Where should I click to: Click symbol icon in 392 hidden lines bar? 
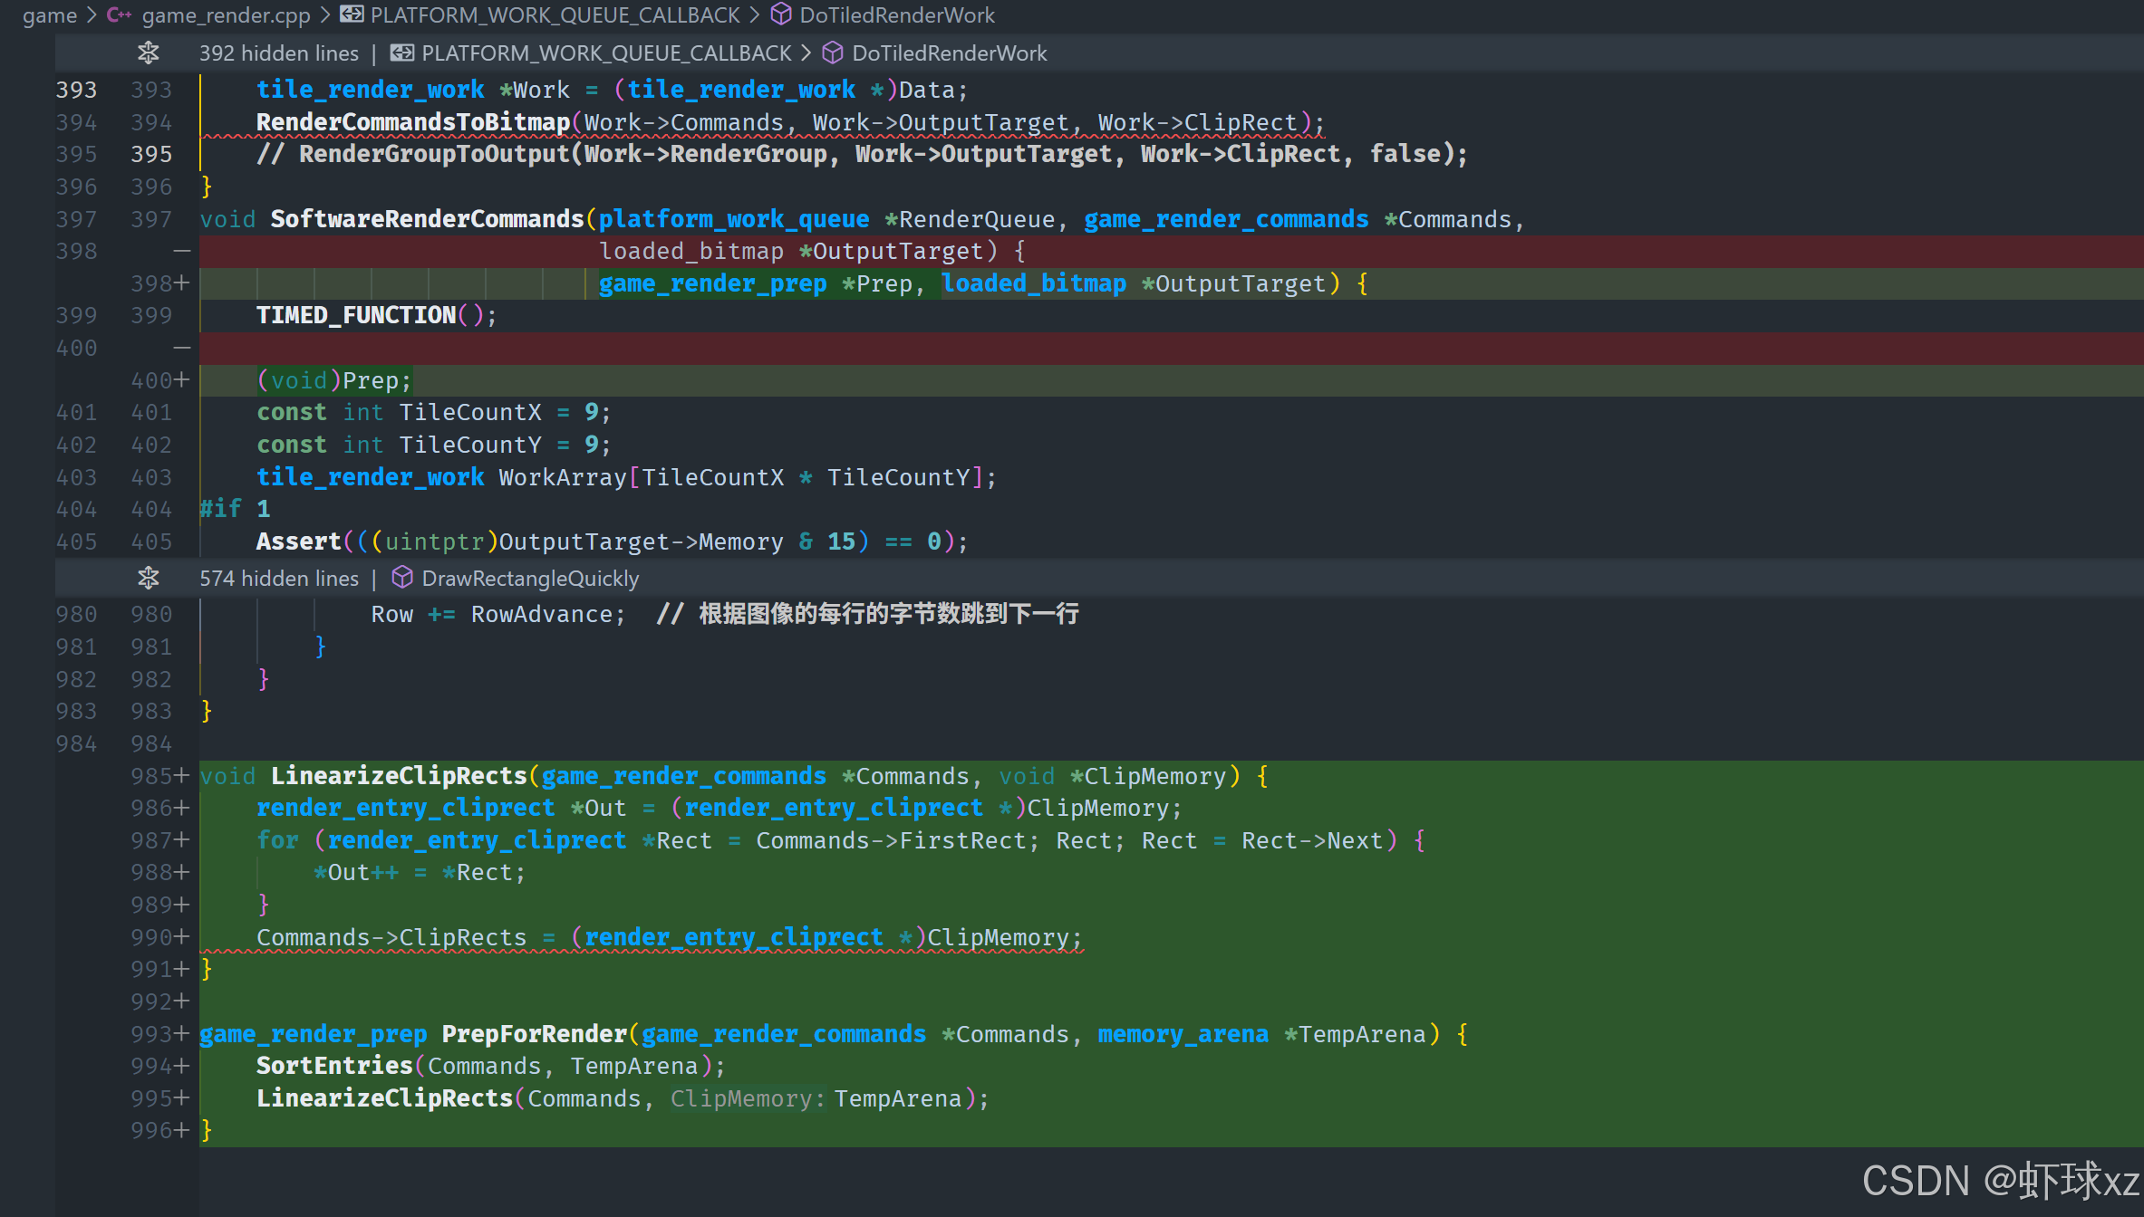tap(402, 53)
